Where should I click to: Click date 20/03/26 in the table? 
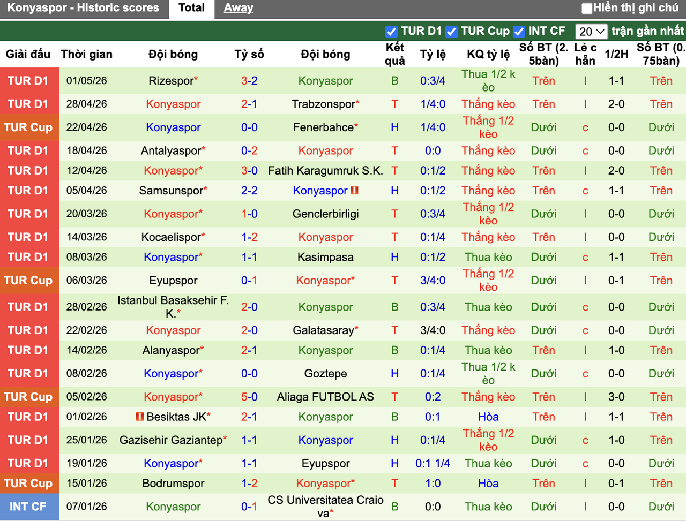(x=87, y=214)
